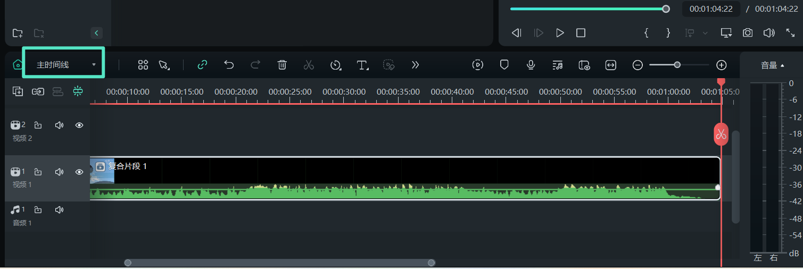Adjust preview volume with speaker icon

tap(769, 33)
